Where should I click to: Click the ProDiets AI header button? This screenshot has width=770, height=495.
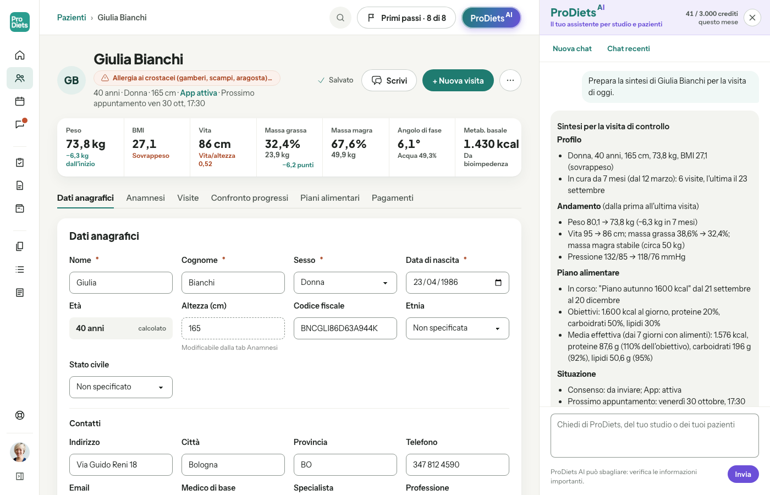(491, 18)
